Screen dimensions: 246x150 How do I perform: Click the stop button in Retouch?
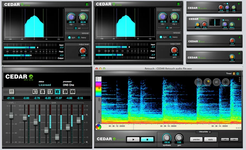coord(147,139)
